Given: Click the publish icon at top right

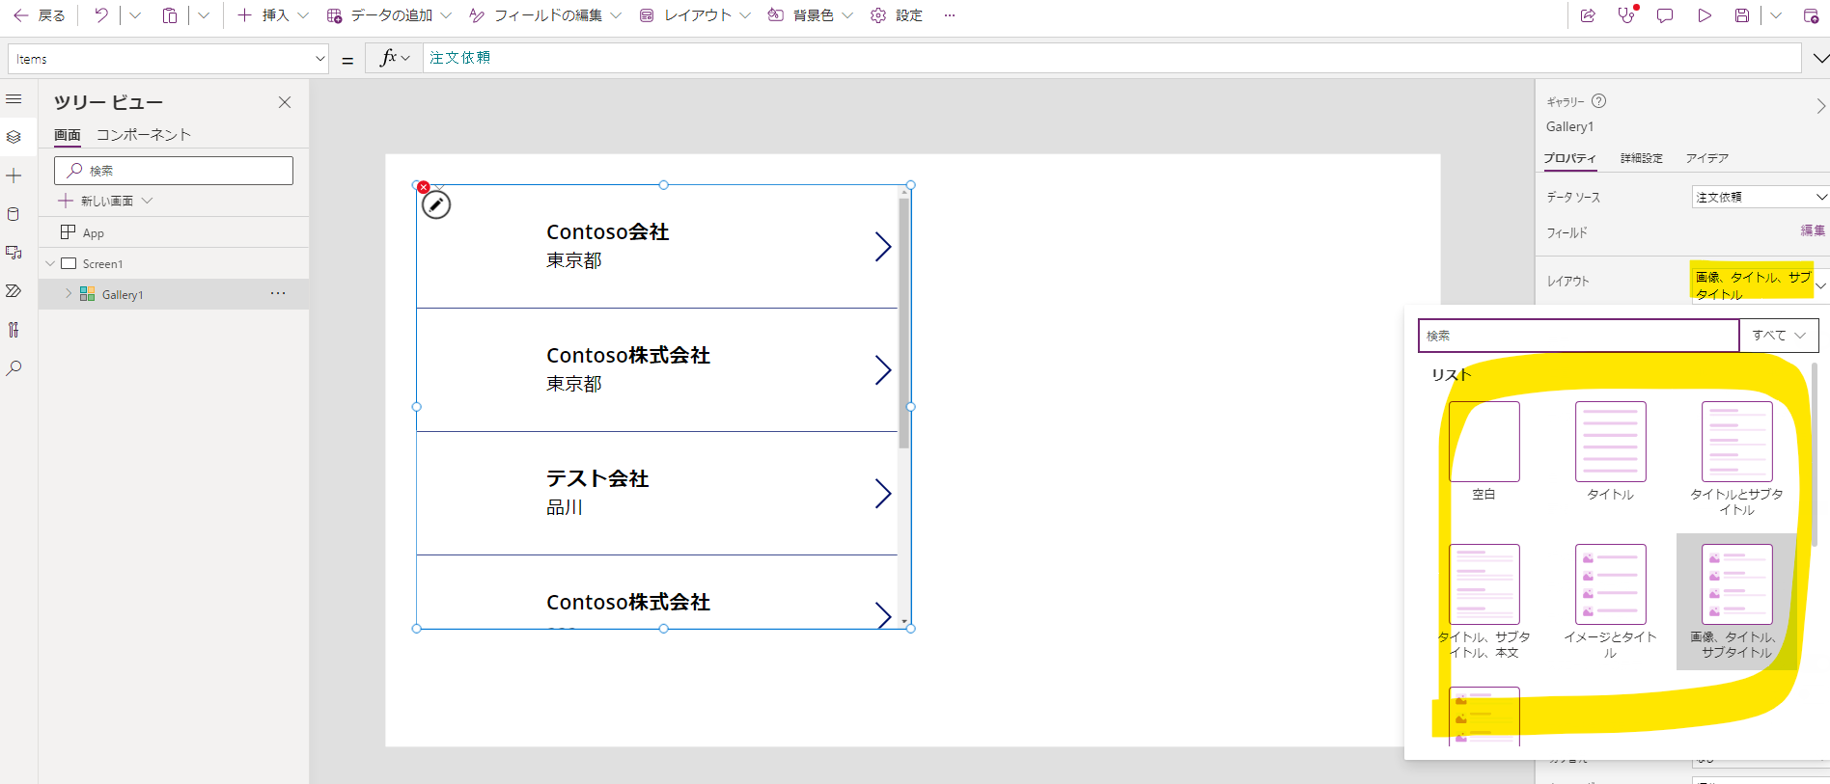Looking at the screenshot, I should click(1811, 15).
